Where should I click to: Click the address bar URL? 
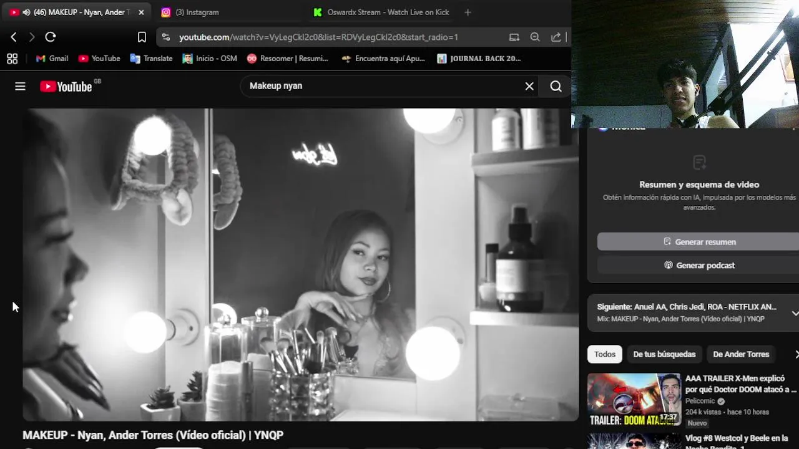click(x=318, y=37)
